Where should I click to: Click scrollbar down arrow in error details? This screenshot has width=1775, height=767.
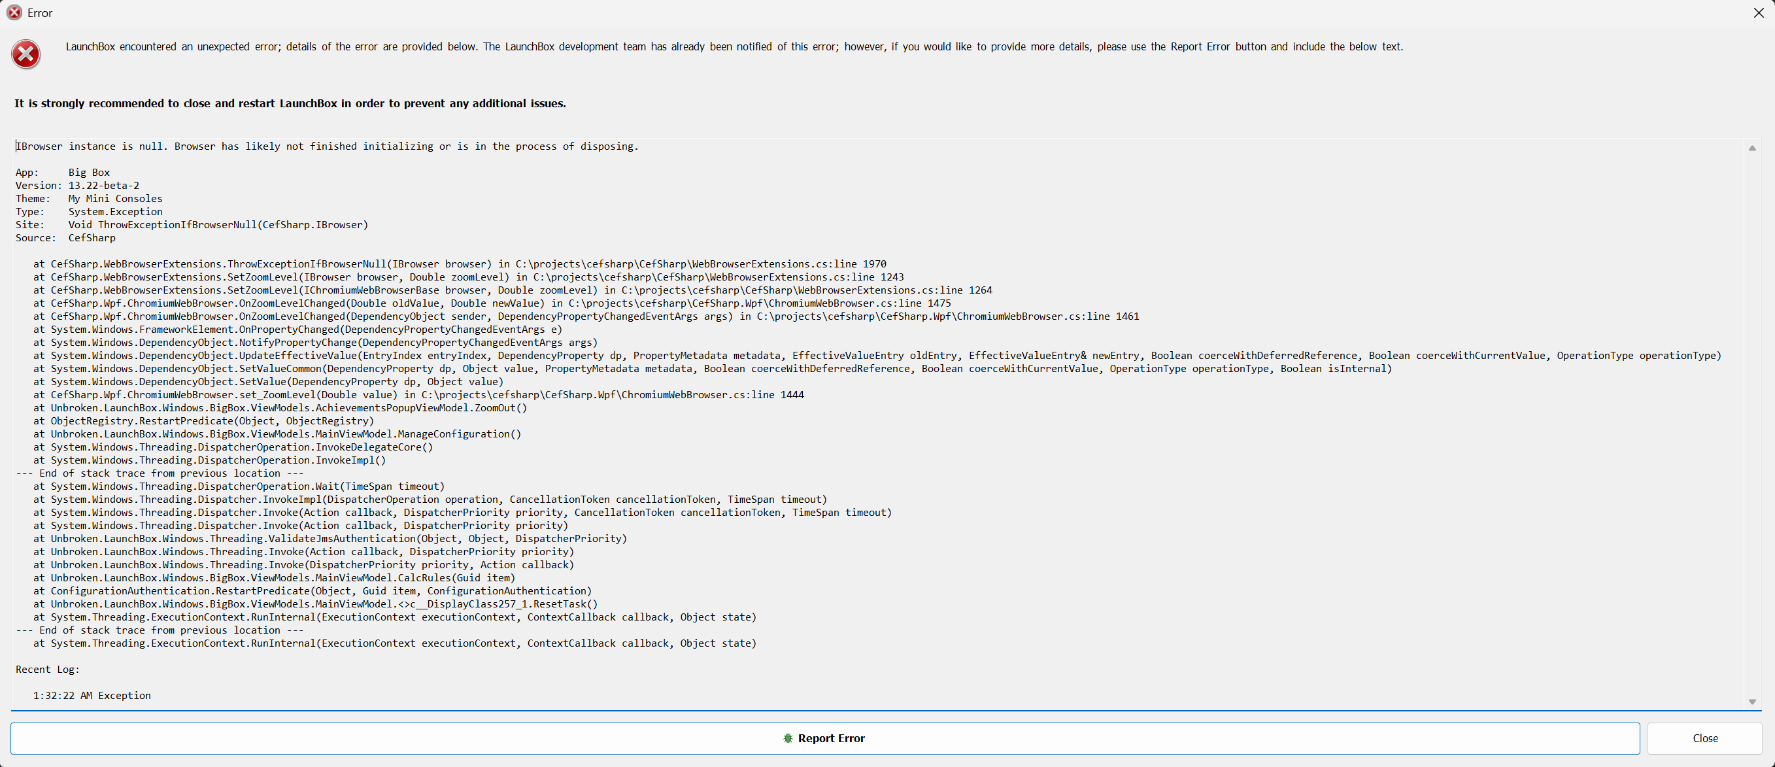point(1751,702)
